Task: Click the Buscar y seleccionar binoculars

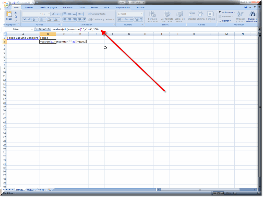Action: [x=252, y=14]
